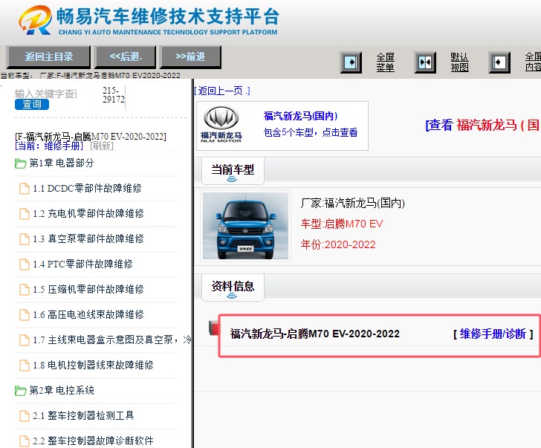Click the full-screen content layout icon

coord(499,62)
